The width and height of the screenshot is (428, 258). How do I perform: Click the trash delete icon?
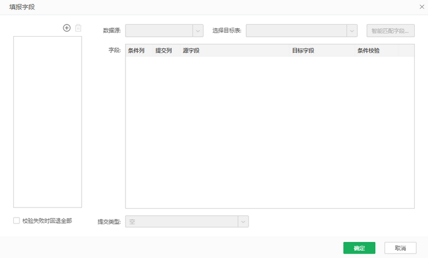click(x=78, y=28)
